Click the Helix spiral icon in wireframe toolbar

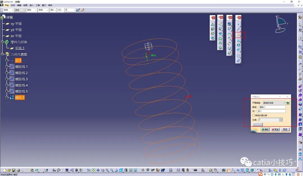pos(238,61)
